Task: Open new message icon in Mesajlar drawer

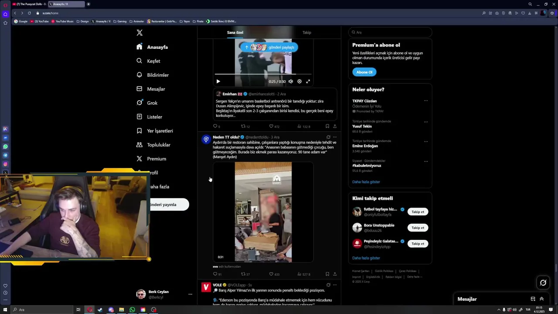Action: tap(533, 299)
